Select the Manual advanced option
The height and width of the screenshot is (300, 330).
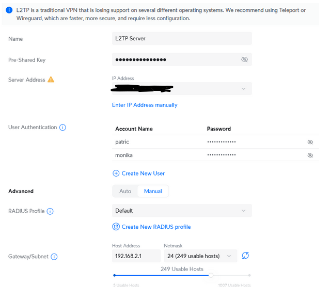153,191
